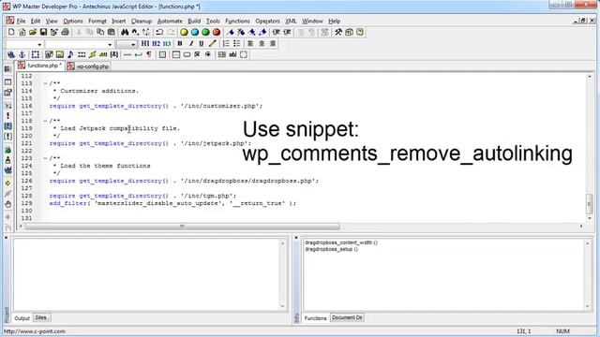
Task: Click the editor horizontal scrollbar thumb
Action: click(182, 227)
